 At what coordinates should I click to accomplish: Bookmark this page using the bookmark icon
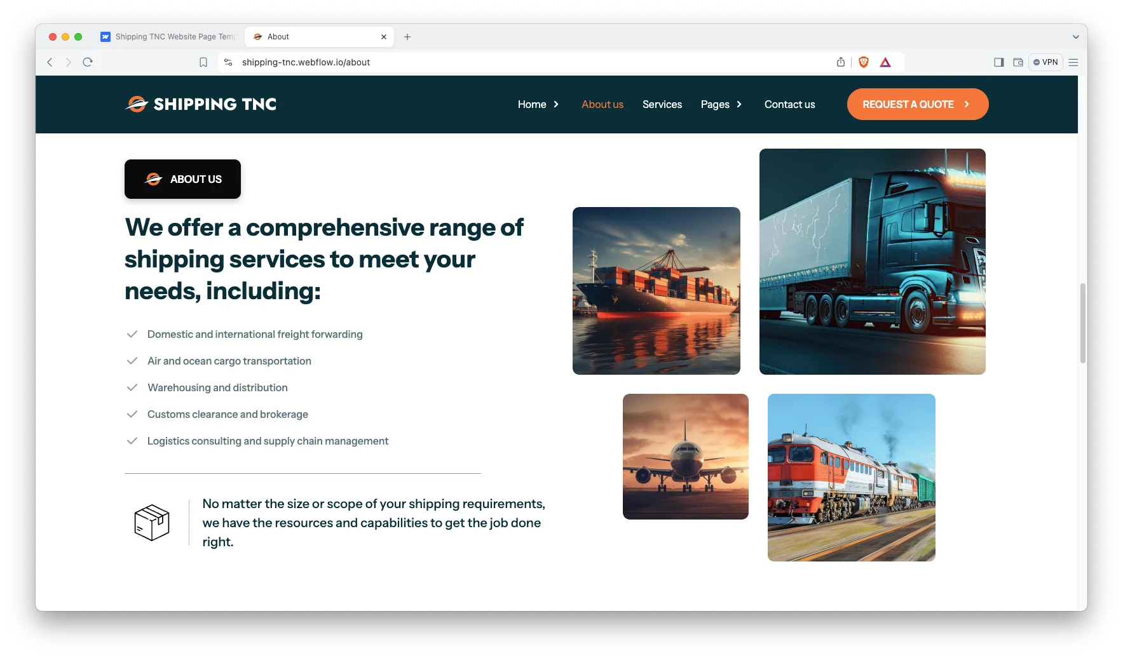coord(203,62)
